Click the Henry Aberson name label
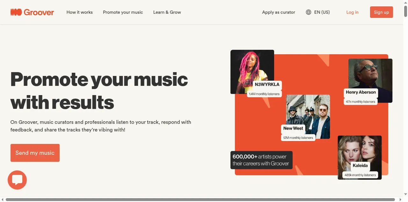 (x=361, y=92)
